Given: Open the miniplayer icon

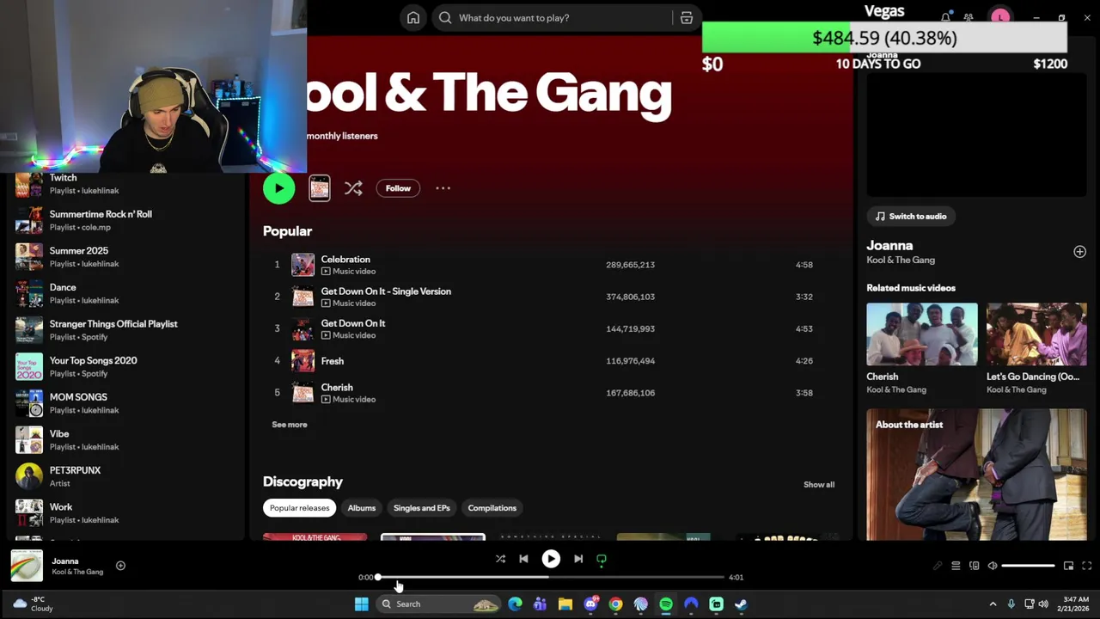Looking at the screenshot, I should point(1068,566).
